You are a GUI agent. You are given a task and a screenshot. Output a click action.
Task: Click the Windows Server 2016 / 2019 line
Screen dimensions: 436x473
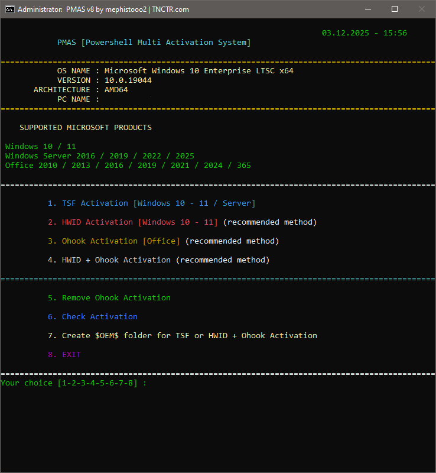(x=99, y=156)
